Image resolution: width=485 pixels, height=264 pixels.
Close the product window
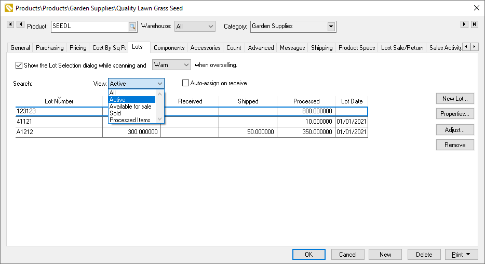[x=477, y=8]
